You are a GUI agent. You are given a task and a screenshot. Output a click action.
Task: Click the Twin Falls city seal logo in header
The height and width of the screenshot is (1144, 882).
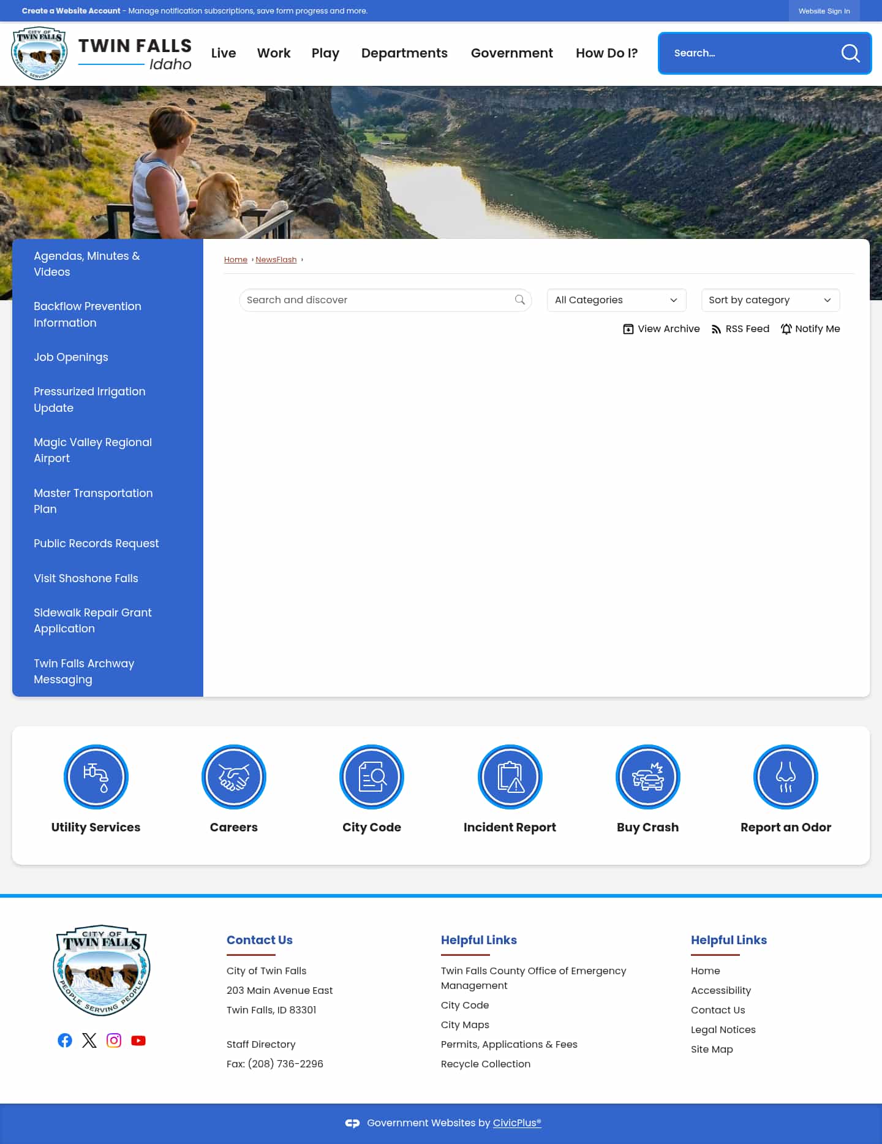pyautogui.click(x=39, y=53)
